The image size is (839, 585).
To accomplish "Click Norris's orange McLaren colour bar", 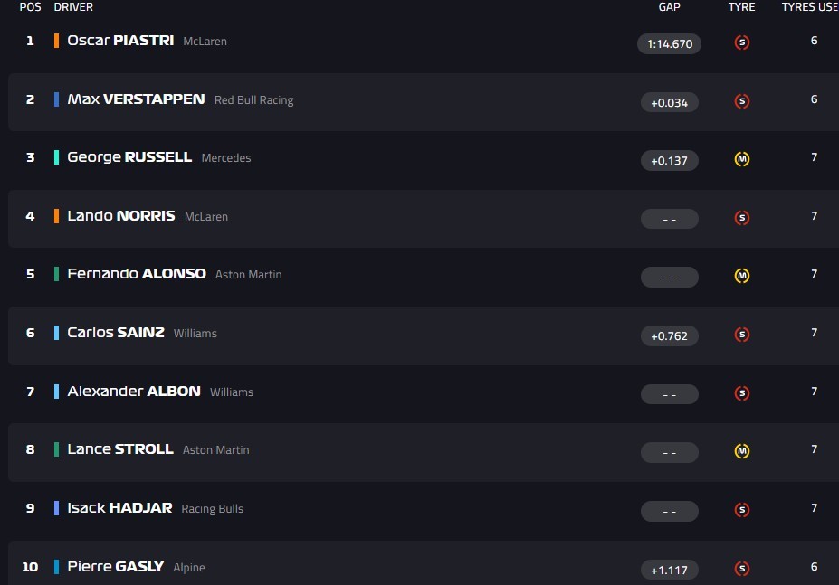I will click(57, 216).
